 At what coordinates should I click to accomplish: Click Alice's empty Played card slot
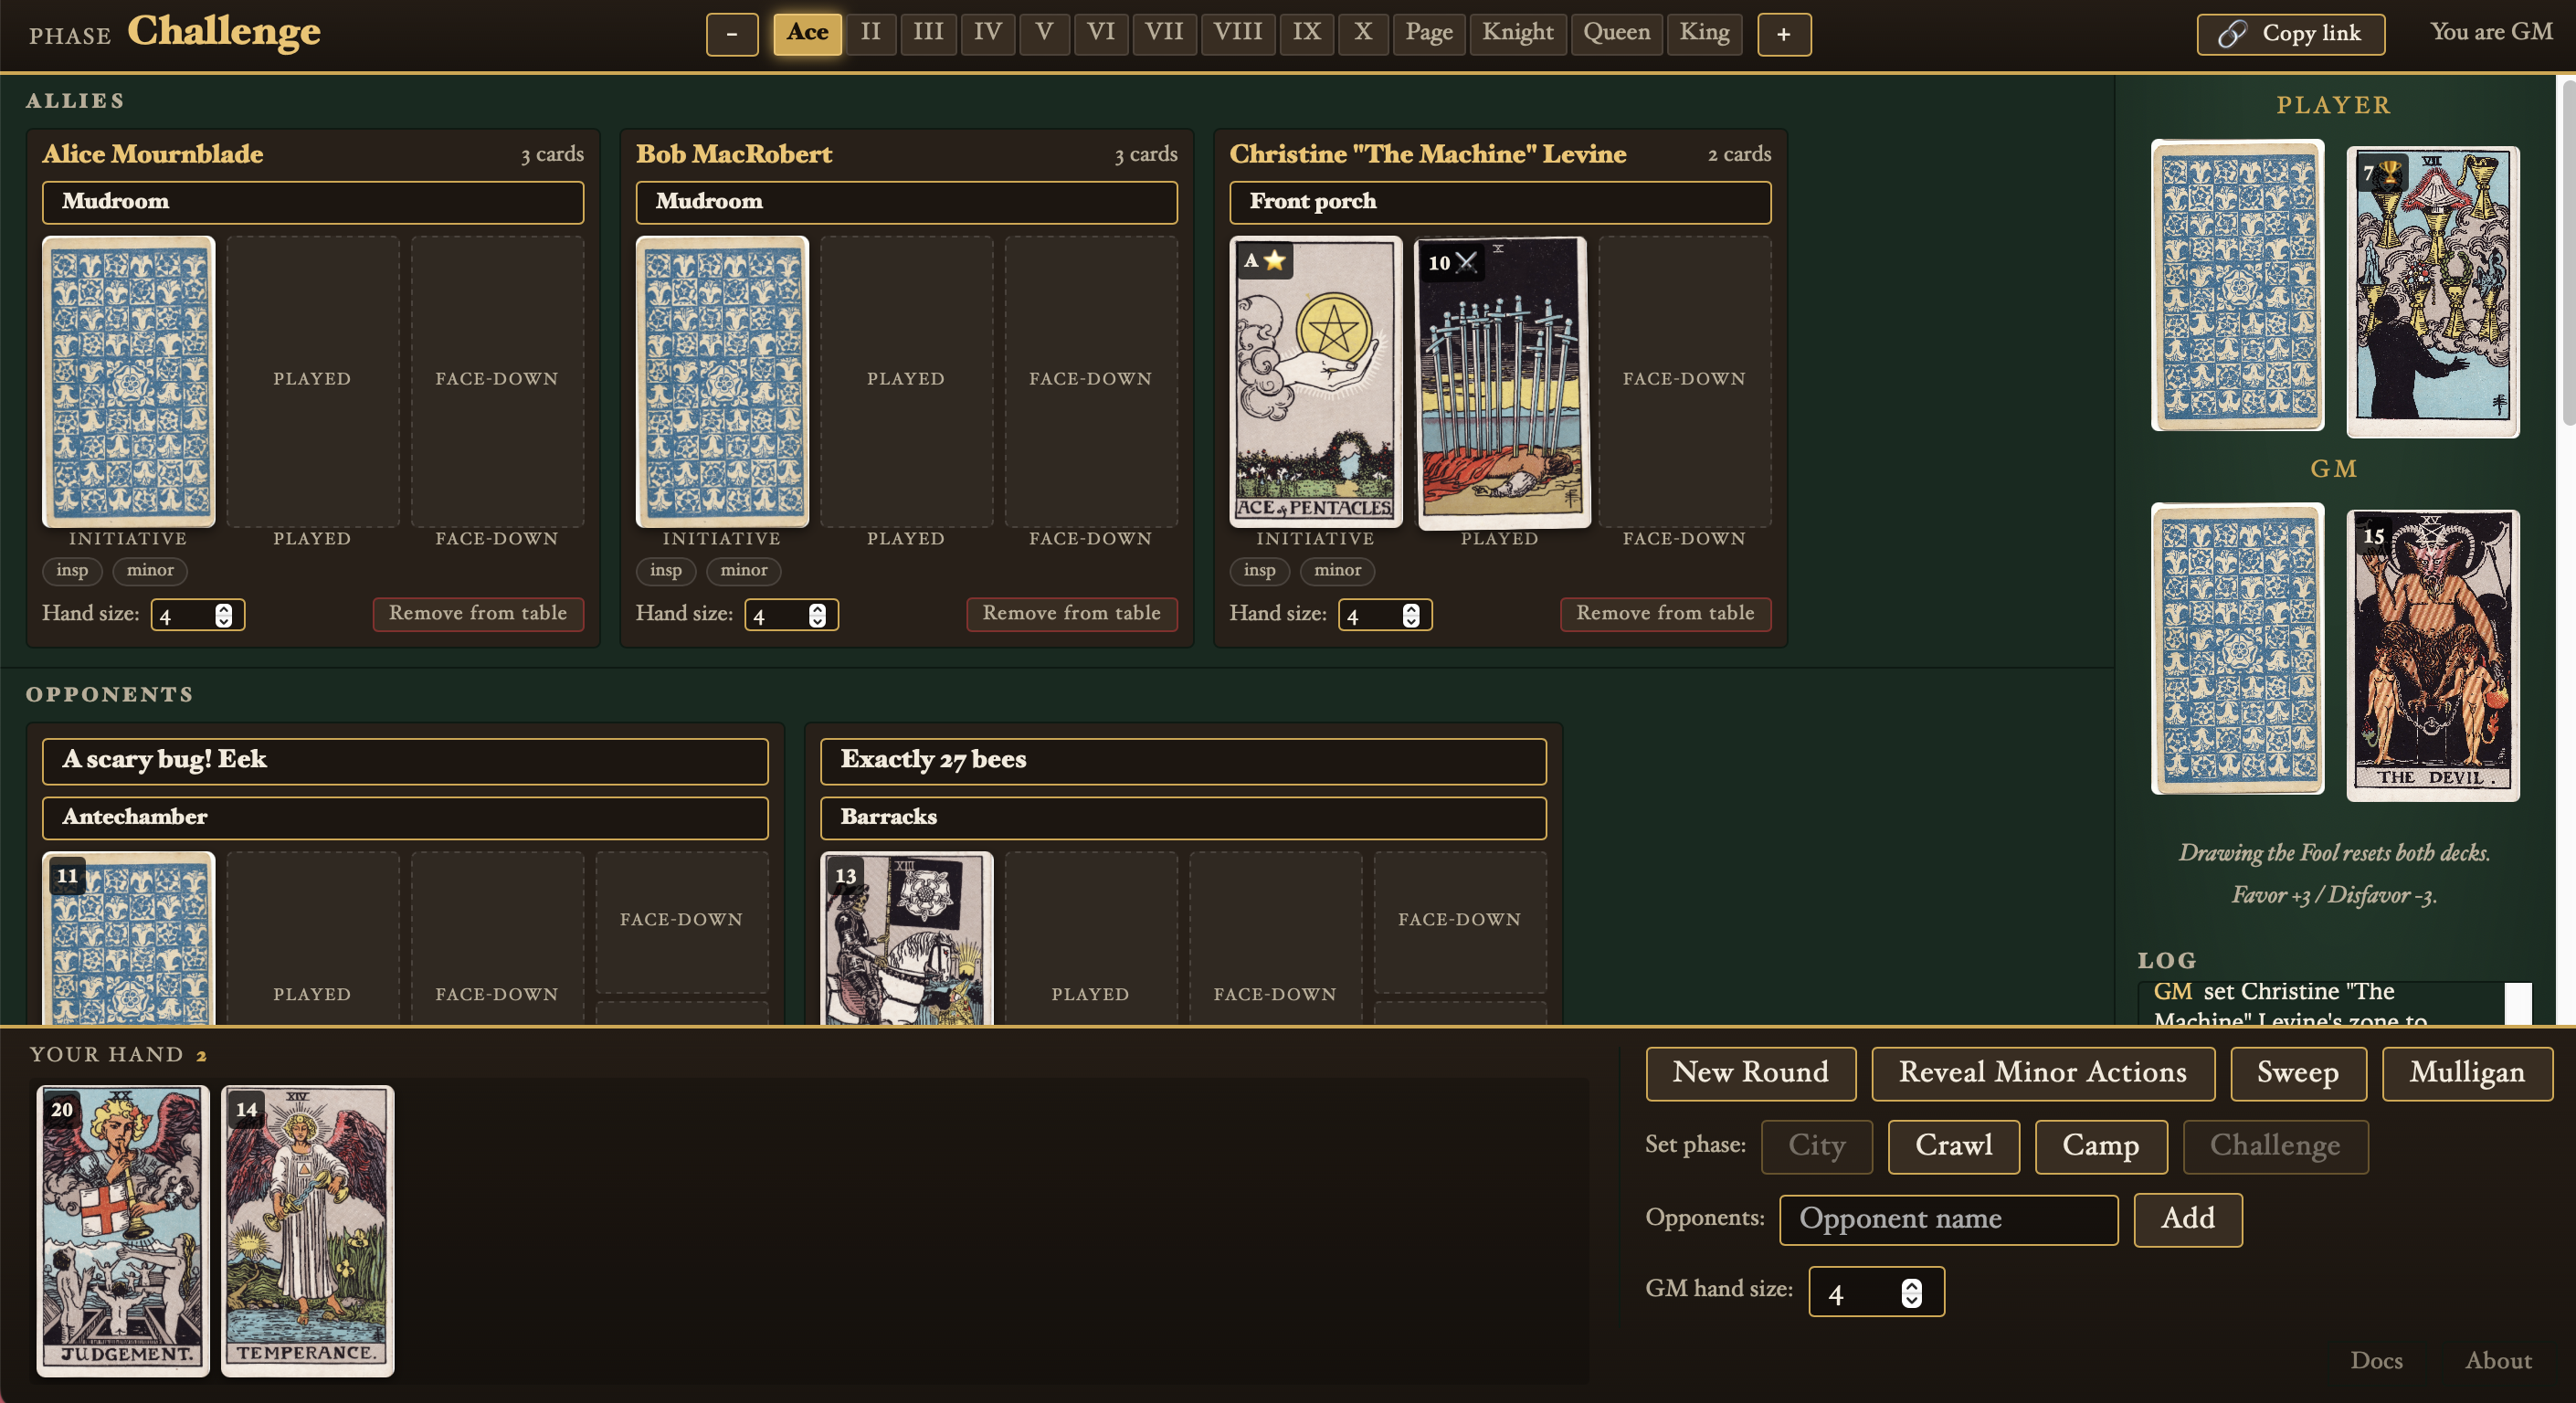pyautogui.click(x=313, y=381)
